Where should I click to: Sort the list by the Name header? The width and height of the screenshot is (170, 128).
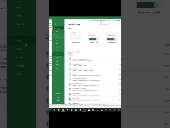[74, 56]
